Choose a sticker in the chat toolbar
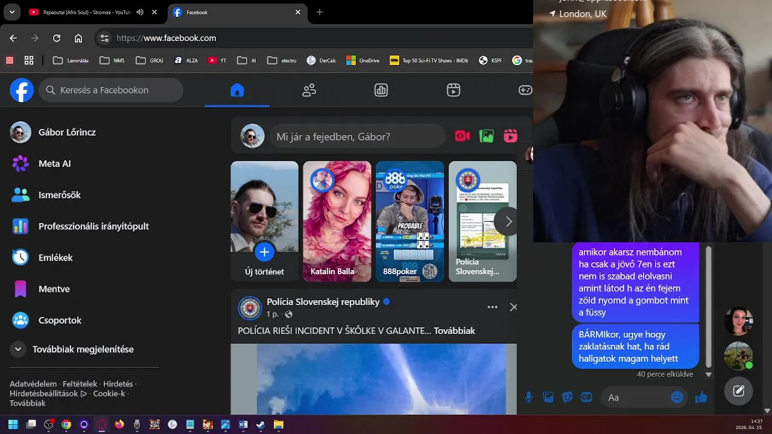 (568, 397)
